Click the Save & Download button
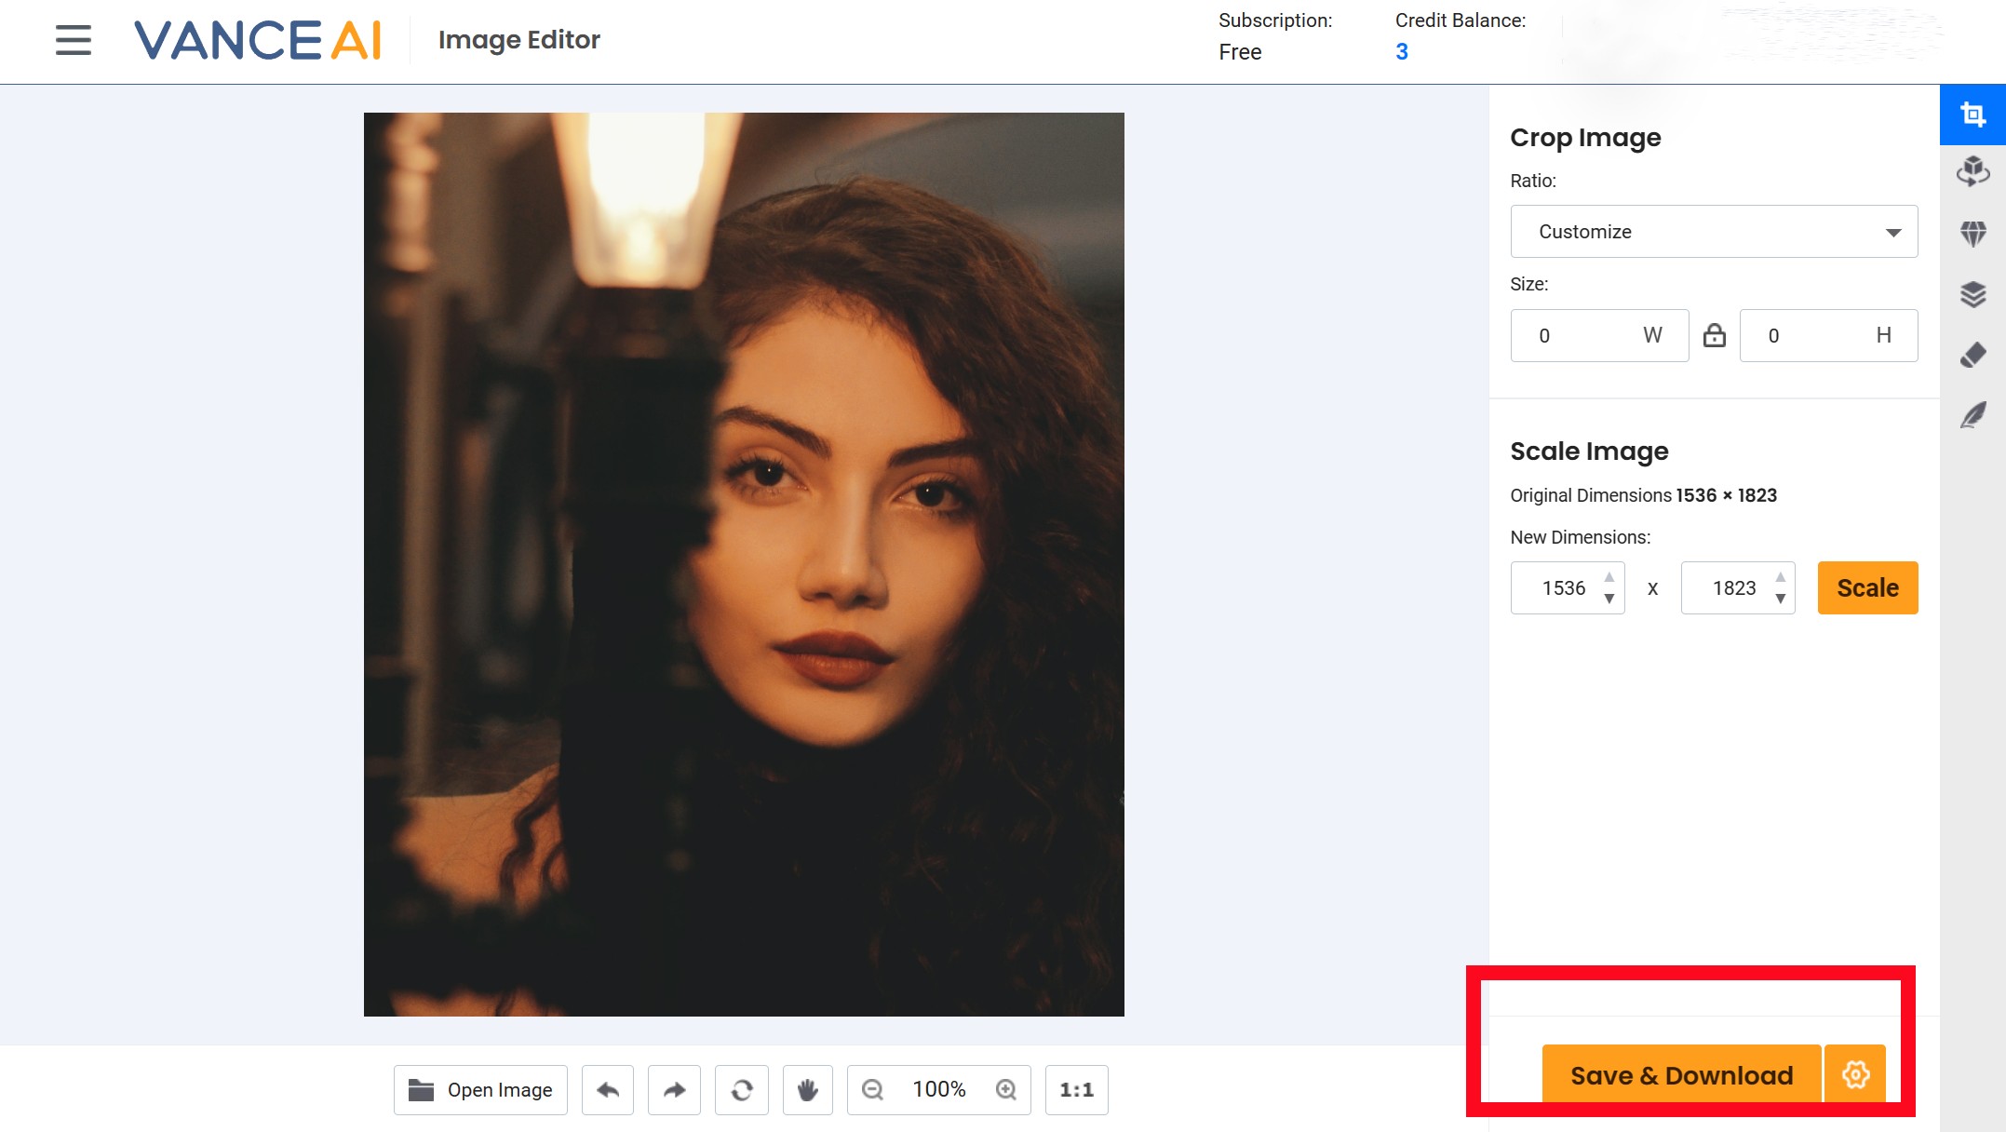Image resolution: width=2006 pixels, height=1132 pixels. pyautogui.click(x=1681, y=1075)
